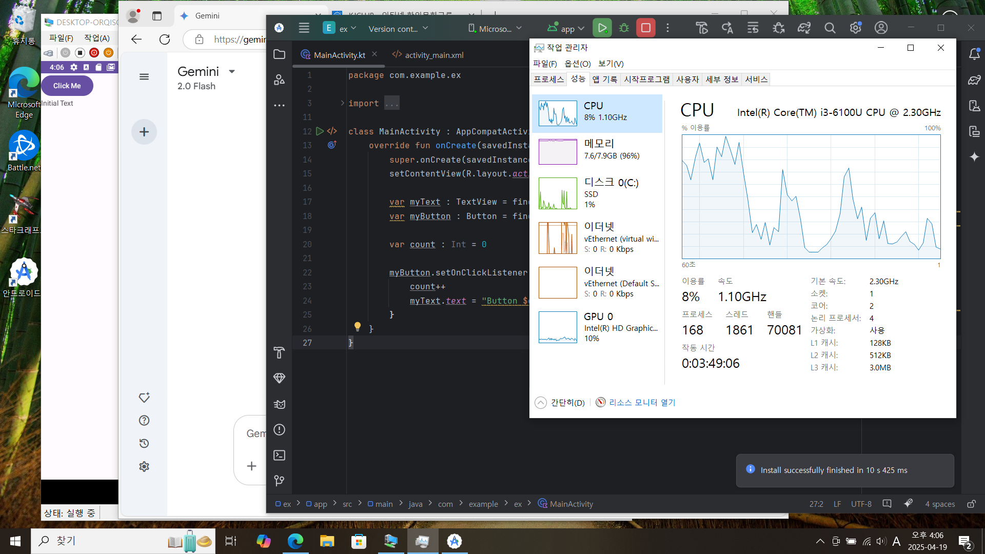
Task: Click the 리소스 모니터 열기 link
Action: [642, 403]
